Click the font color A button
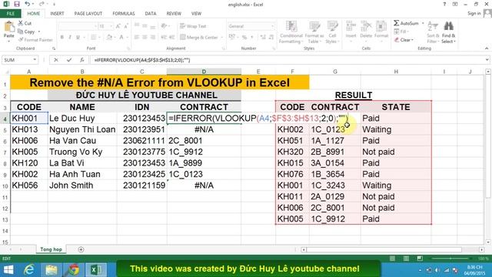Screen dimensions: 492x277 (121, 38)
